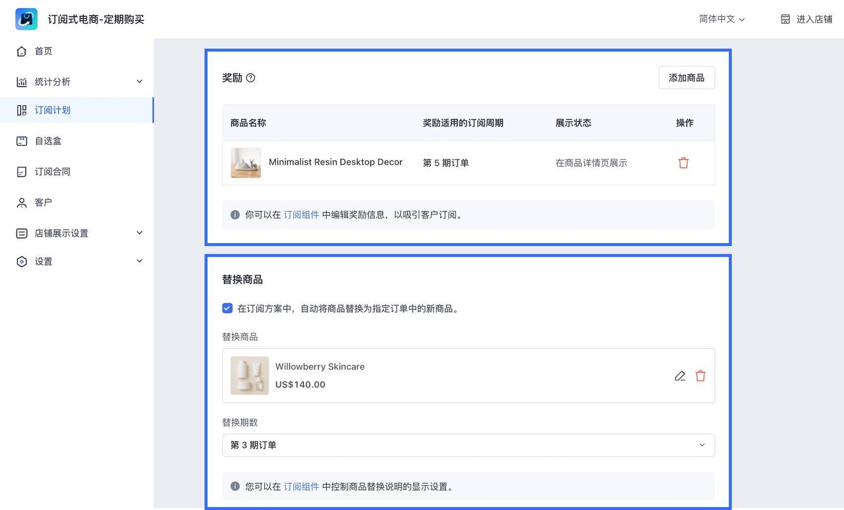
Task: Click the 自选盒 box icon in sidebar
Action: pyautogui.click(x=21, y=141)
